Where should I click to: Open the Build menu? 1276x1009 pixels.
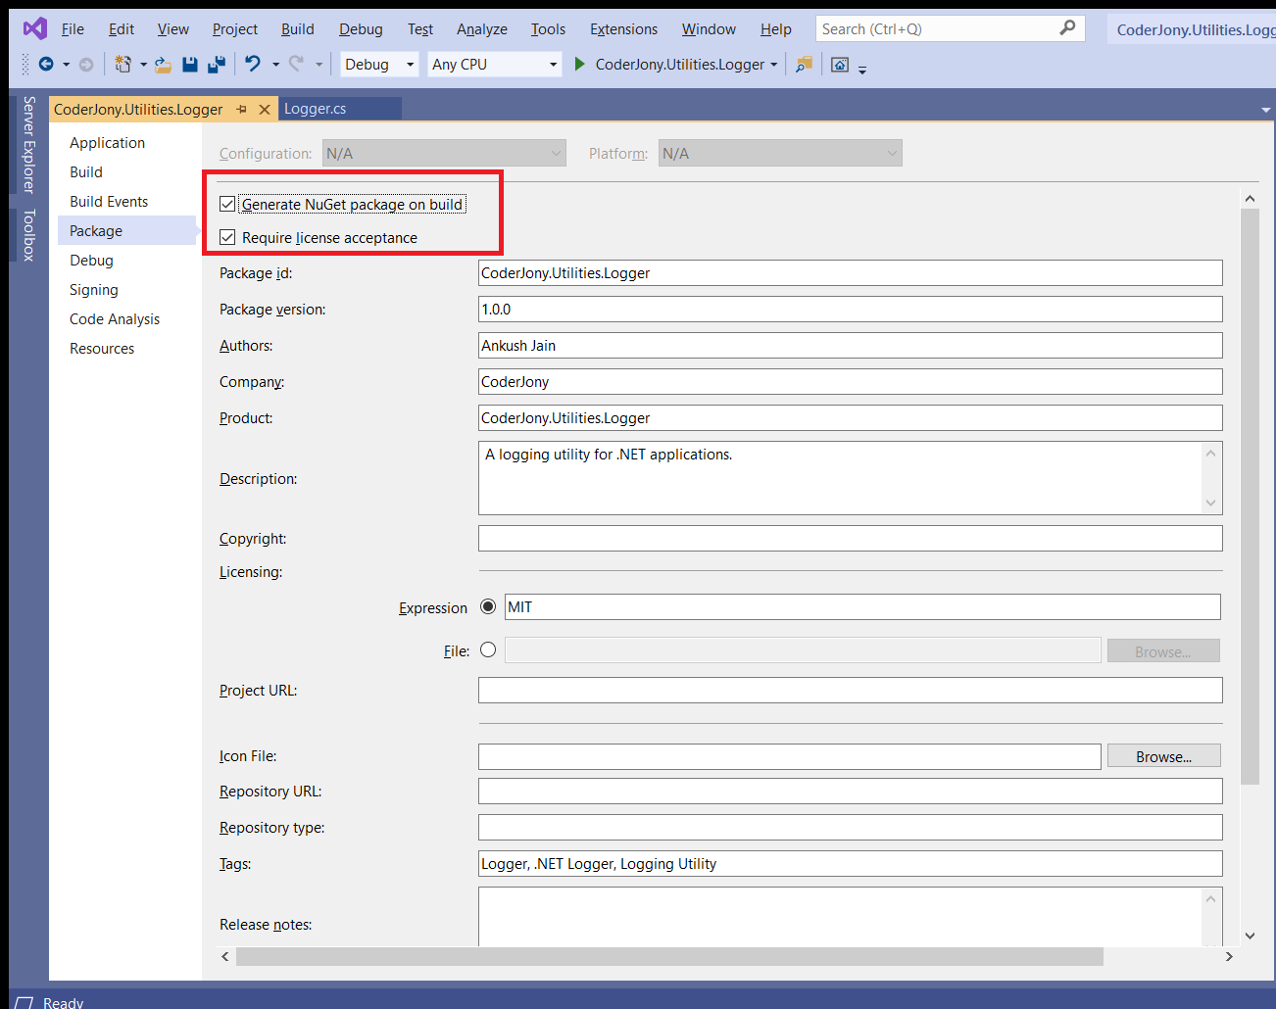298,28
